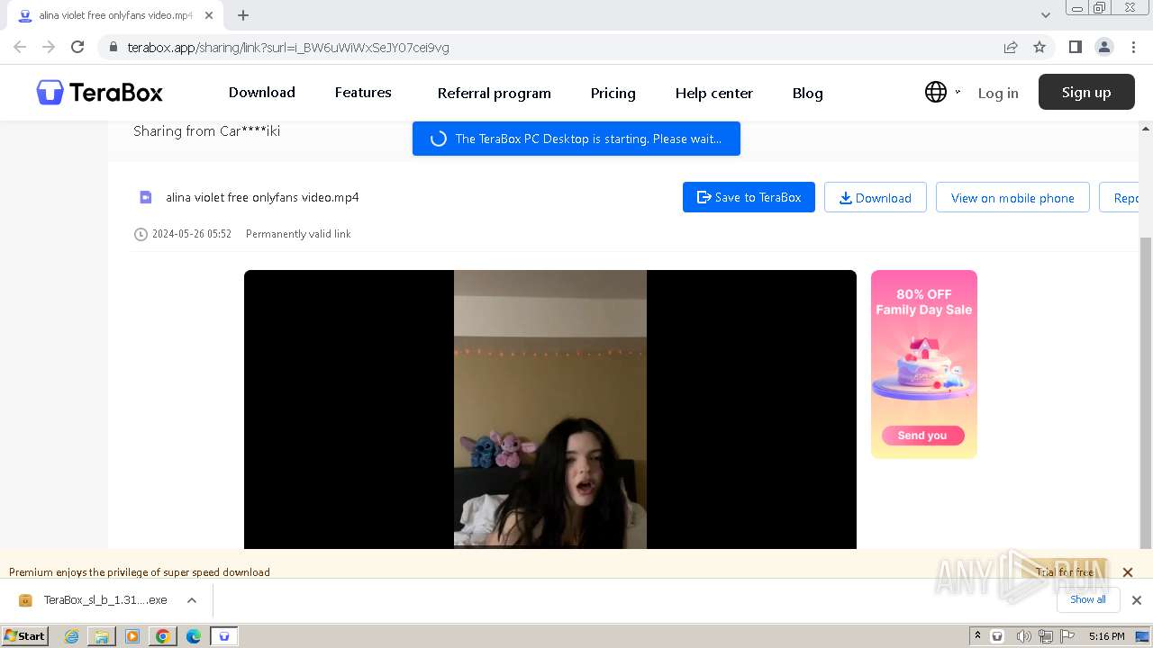Close the alina violet browser tab
Image resolution: width=1153 pixels, height=648 pixels.
click(x=208, y=15)
